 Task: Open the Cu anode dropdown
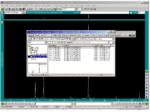point(82,9)
